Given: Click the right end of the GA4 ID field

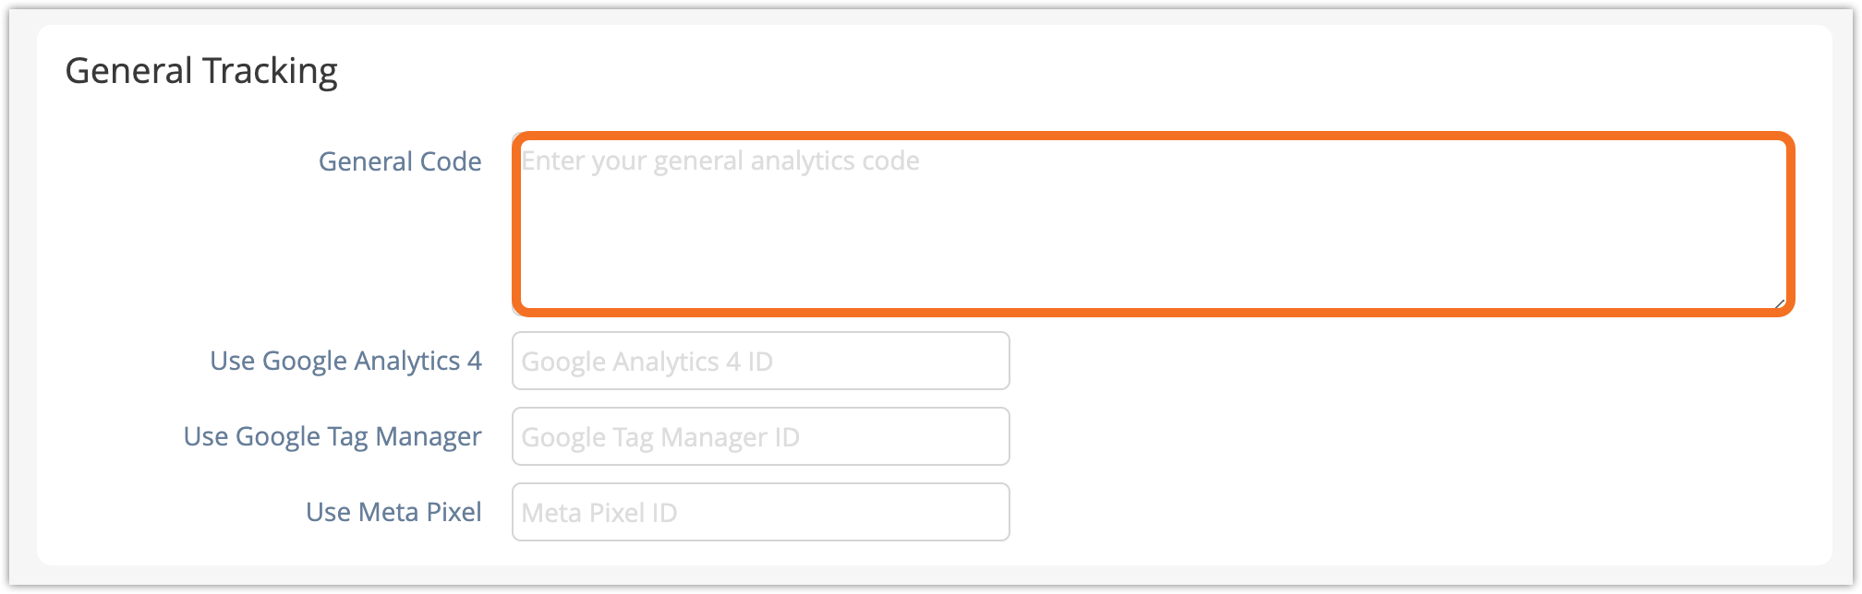Looking at the screenshot, I should [x=988, y=361].
